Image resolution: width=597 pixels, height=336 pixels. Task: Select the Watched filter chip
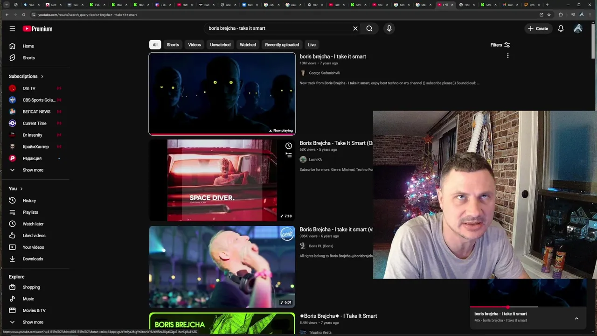(x=248, y=45)
